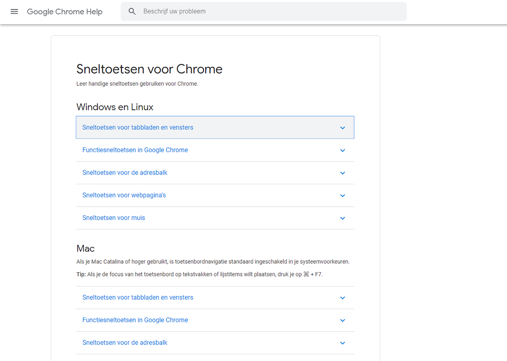Open the hamburger main menu
507x361 pixels.
[14, 11]
